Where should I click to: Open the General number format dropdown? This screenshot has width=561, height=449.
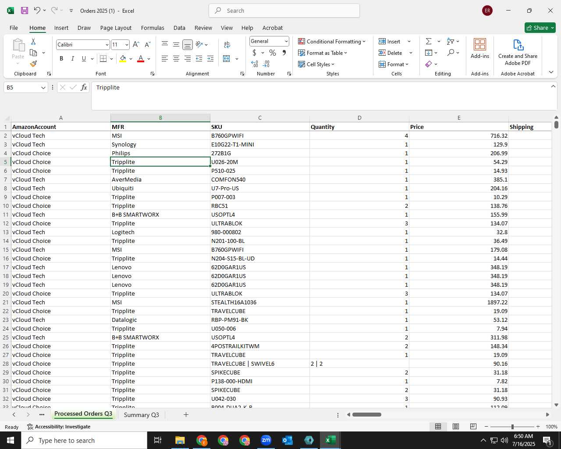(x=286, y=41)
